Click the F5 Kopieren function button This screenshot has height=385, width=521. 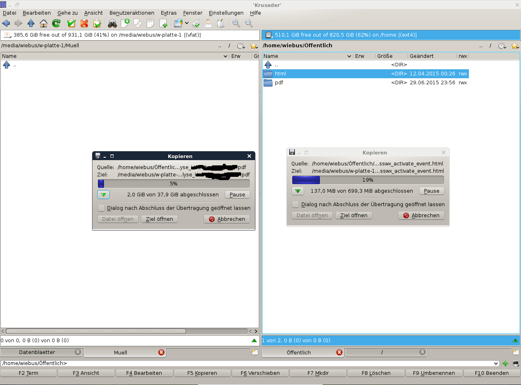point(202,373)
